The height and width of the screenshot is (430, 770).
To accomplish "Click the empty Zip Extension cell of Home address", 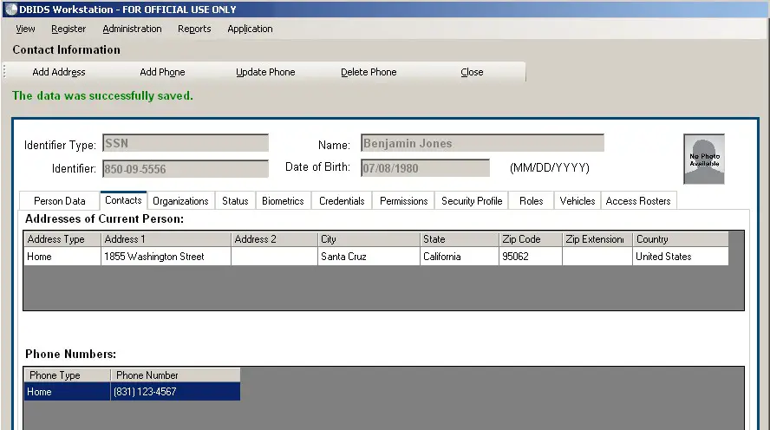I will [x=597, y=257].
